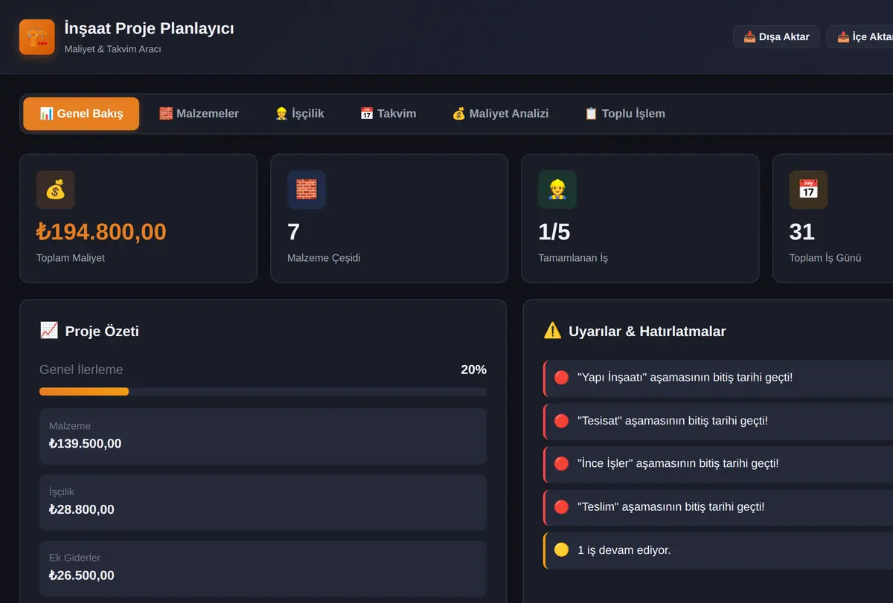893x603 pixels.
Task: Click the 1/5 completed jobs value
Action: point(554,232)
